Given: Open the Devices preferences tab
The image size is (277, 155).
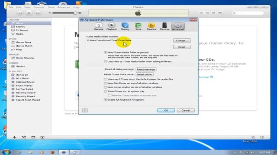Looking at the screenshot, I should coord(164,27).
